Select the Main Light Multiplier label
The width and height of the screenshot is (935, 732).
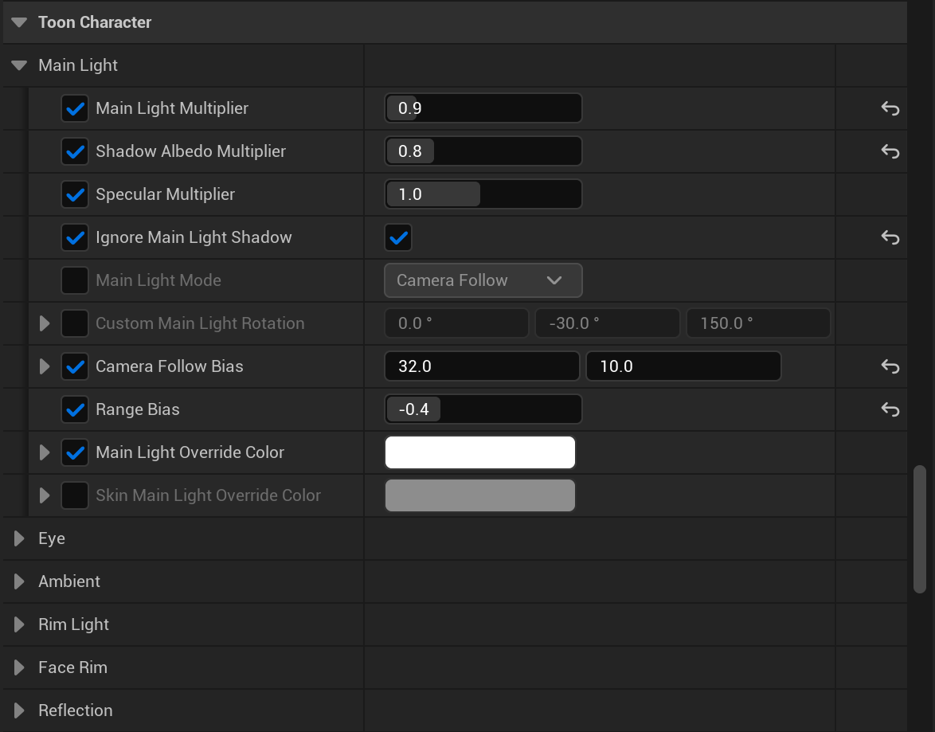(172, 108)
